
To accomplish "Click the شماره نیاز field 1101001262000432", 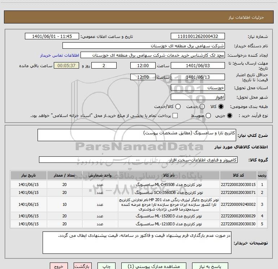I will pyautogui.click(x=198, y=36).
